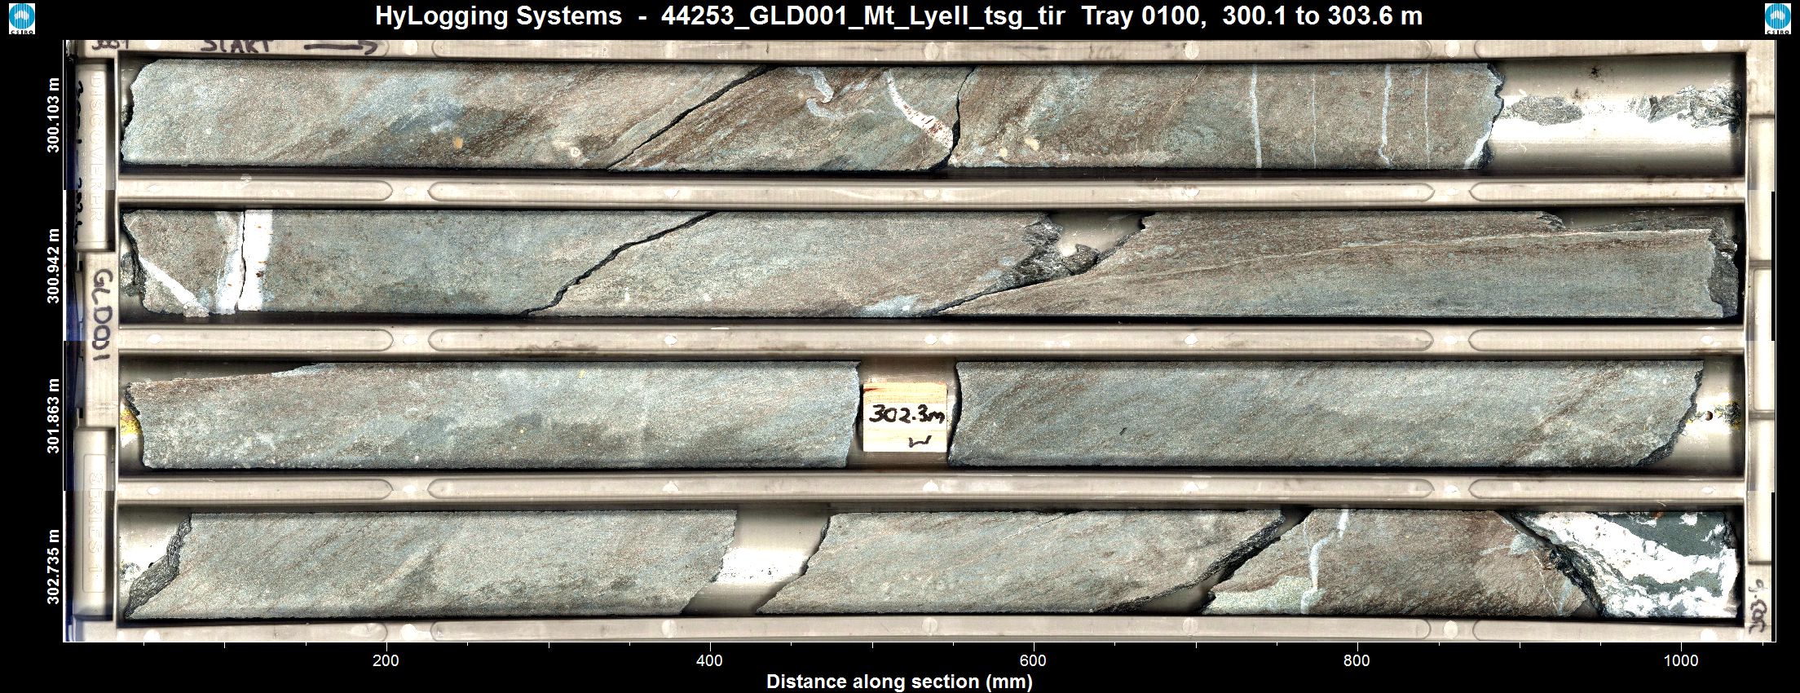The image size is (1800, 693).
Task: Click the 400 tick on distance axis
Action: point(709,660)
